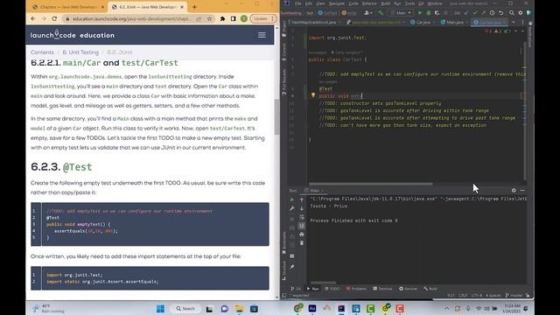Click the Chrome Update button
This screenshot has width=560, height=315.
coord(263,18)
